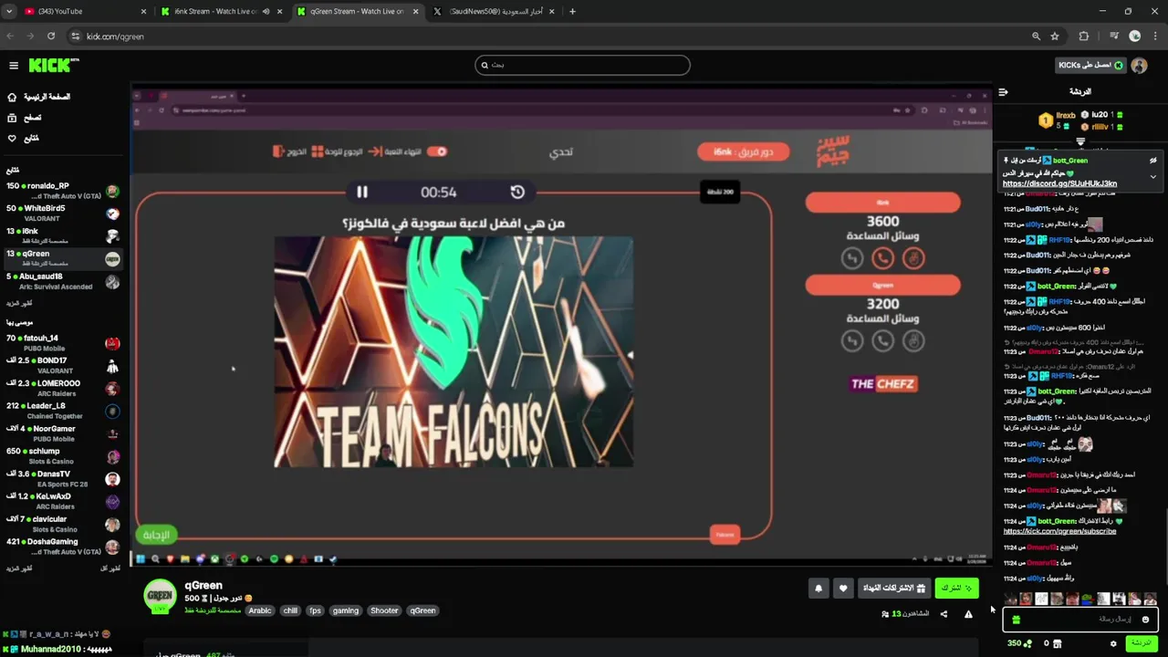Click the Arabic tag
1168x657 pixels.
(x=260, y=610)
